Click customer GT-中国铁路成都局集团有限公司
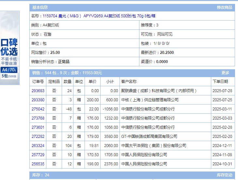The width and height of the screenshot is (238, 180). 149,137
